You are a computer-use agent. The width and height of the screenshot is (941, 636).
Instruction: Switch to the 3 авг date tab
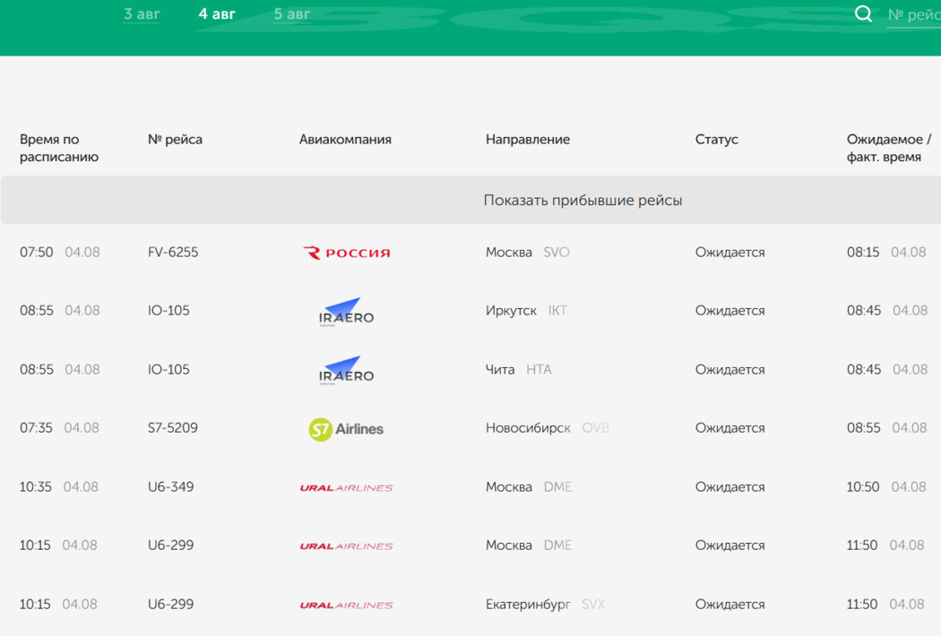[142, 13]
